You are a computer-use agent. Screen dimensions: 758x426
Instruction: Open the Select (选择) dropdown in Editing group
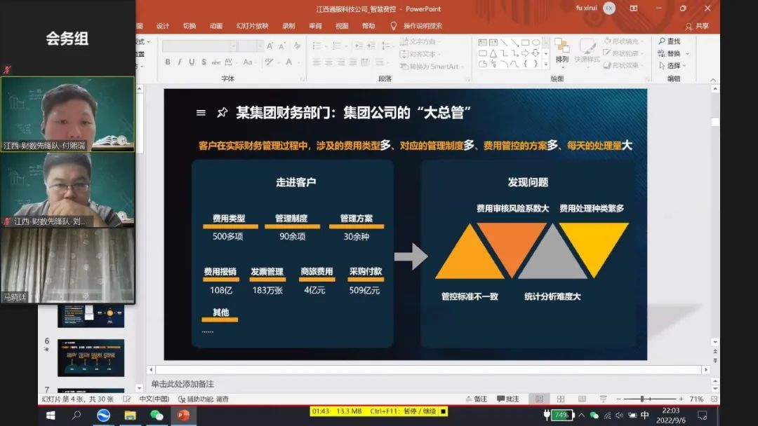tap(662, 65)
